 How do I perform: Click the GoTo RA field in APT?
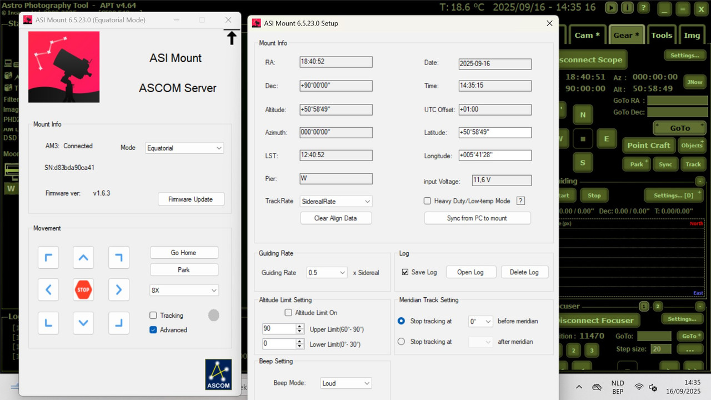pyautogui.click(x=677, y=101)
